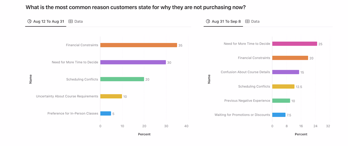This screenshot has height=146, width=348.
Task: Click the yellow Uncertainty About Course Requirements bar
Action: (111, 96)
